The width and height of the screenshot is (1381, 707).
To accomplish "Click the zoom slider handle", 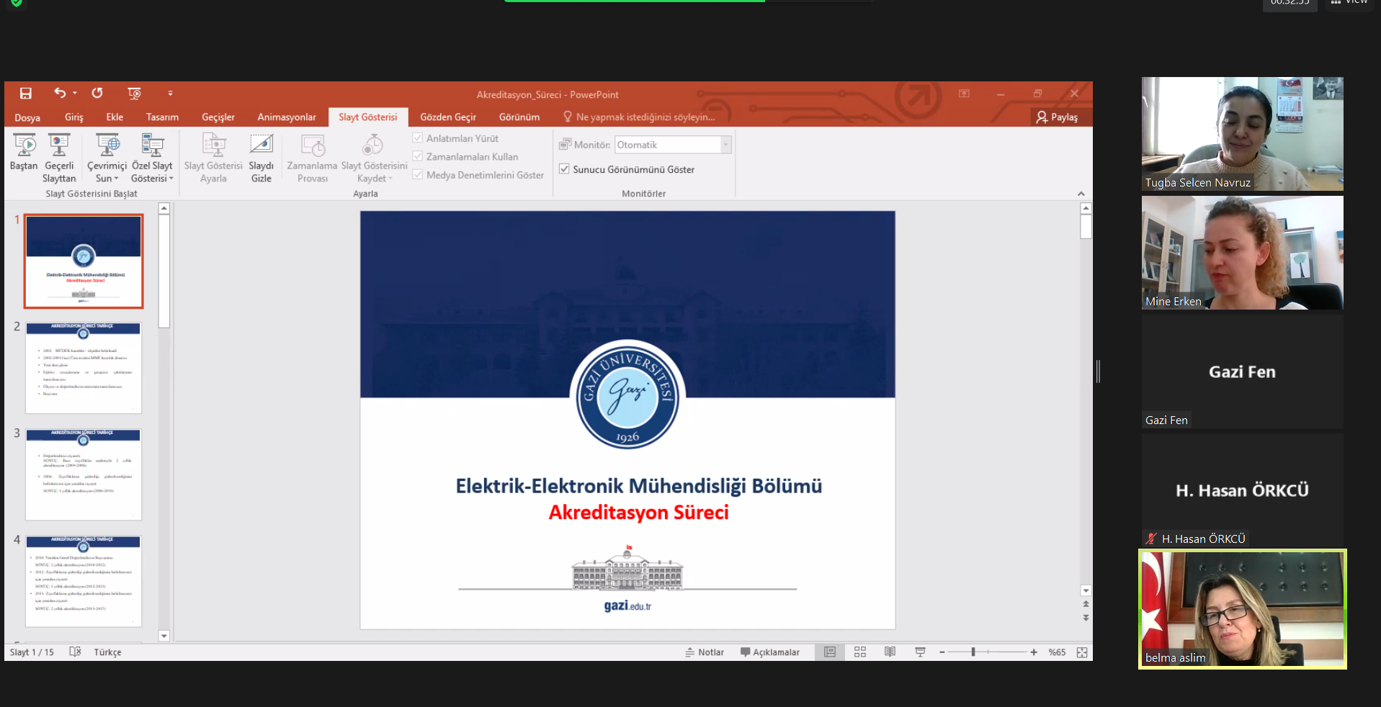I will tap(973, 652).
